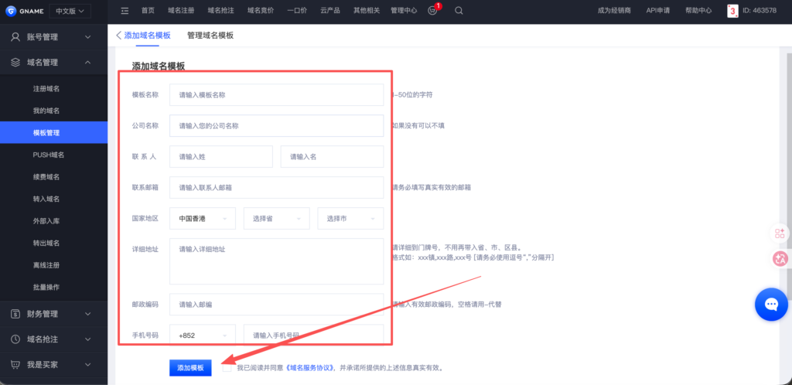Open 域名竞价 in top navigation
The image size is (792, 385).
tap(261, 11)
